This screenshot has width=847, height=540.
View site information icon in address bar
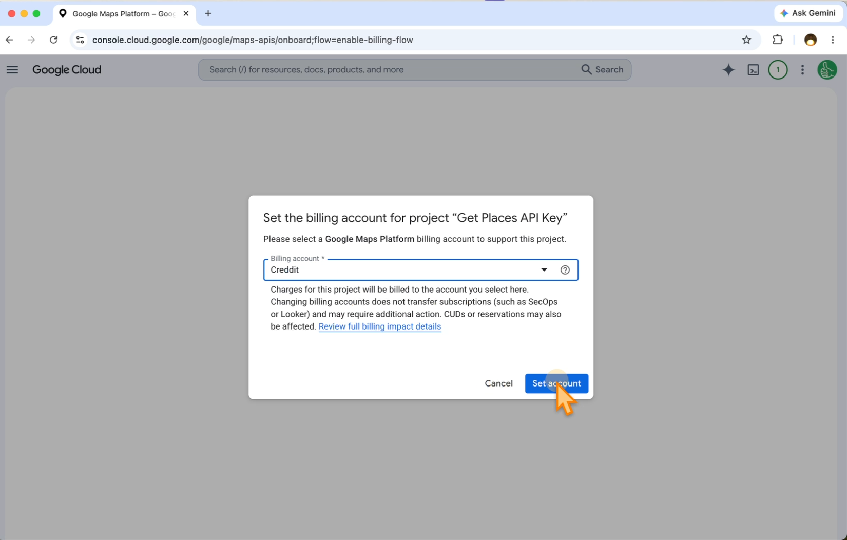tap(80, 40)
